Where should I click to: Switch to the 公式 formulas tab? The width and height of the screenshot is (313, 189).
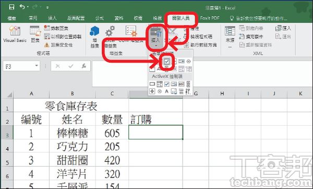click(99, 18)
